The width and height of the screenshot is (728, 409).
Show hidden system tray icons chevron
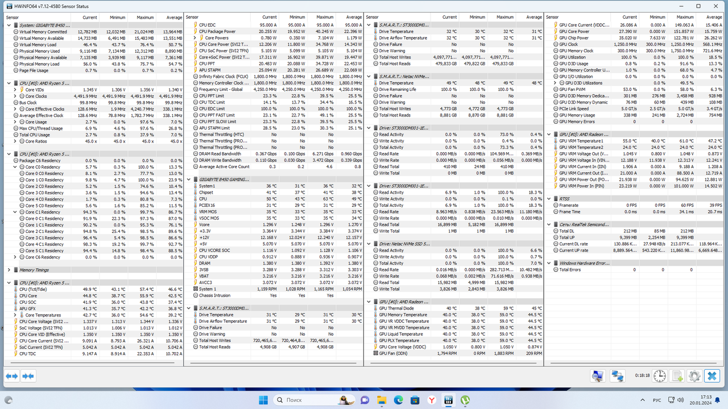(642, 400)
